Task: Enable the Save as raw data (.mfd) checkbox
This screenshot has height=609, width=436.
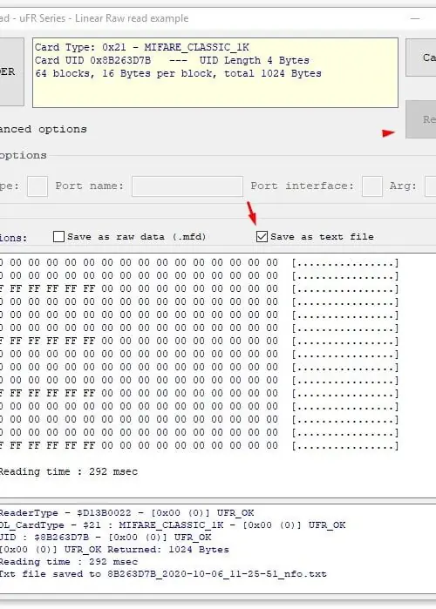Action: (58, 236)
